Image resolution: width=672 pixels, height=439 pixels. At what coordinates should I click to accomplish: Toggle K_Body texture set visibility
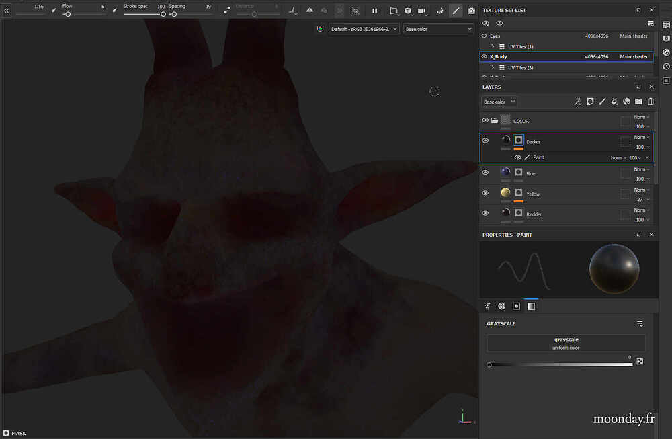485,56
